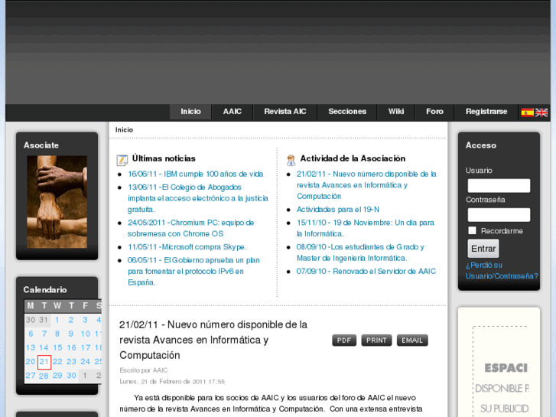Image resolution: width=556 pixels, height=417 pixels.
Task: Open the Gobierno IPv6 plan news link
Action: [193, 271]
